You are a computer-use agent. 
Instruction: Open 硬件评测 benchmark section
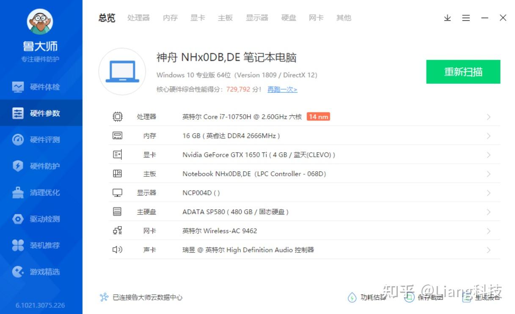tap(41, 140)
